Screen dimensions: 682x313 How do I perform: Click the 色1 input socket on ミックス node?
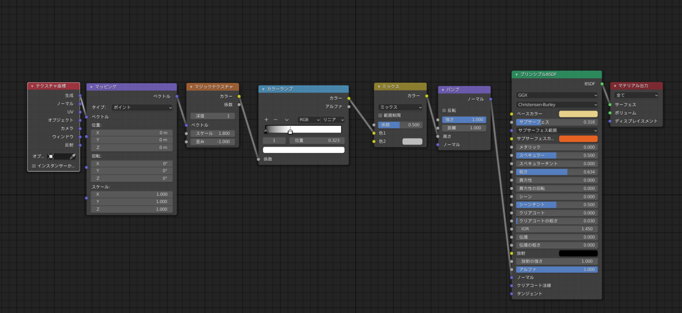click(x=374, y=133)
